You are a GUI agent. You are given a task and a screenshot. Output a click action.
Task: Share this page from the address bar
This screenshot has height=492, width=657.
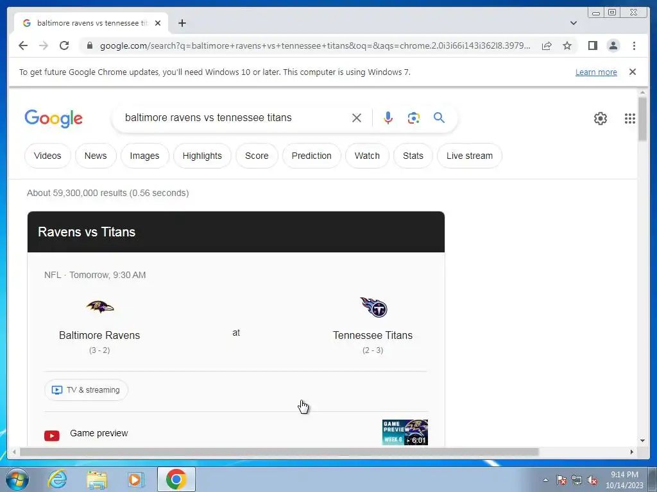[547, 45]
